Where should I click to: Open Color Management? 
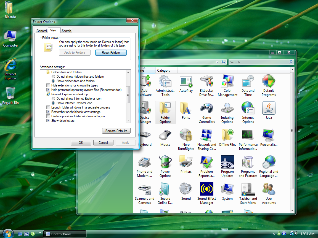click(x=227, y=82)
